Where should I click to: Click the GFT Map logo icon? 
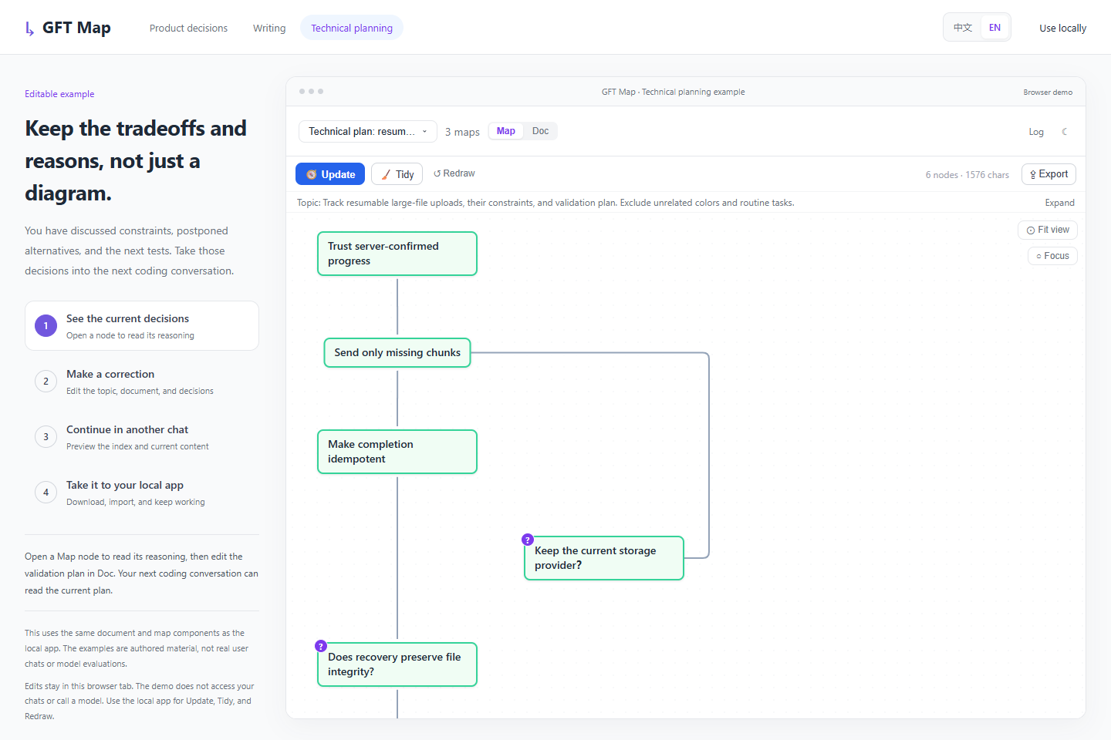(29, 29)
